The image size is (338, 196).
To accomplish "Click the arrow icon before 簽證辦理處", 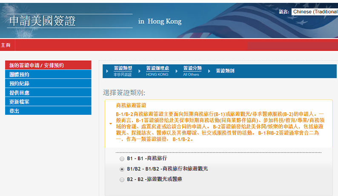I will pyautogui.click(x=140, y=71).
